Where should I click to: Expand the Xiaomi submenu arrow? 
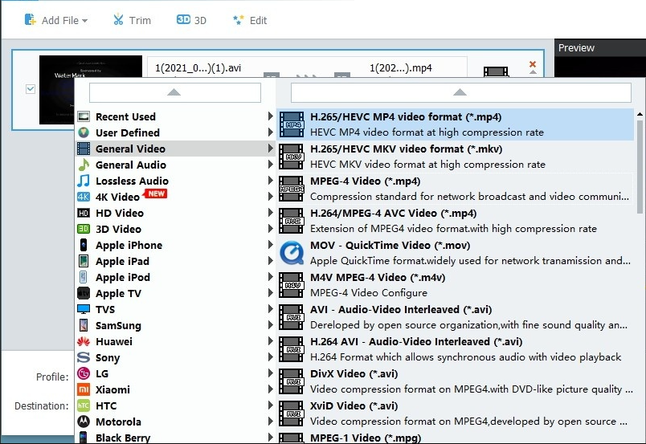point(270,389)
